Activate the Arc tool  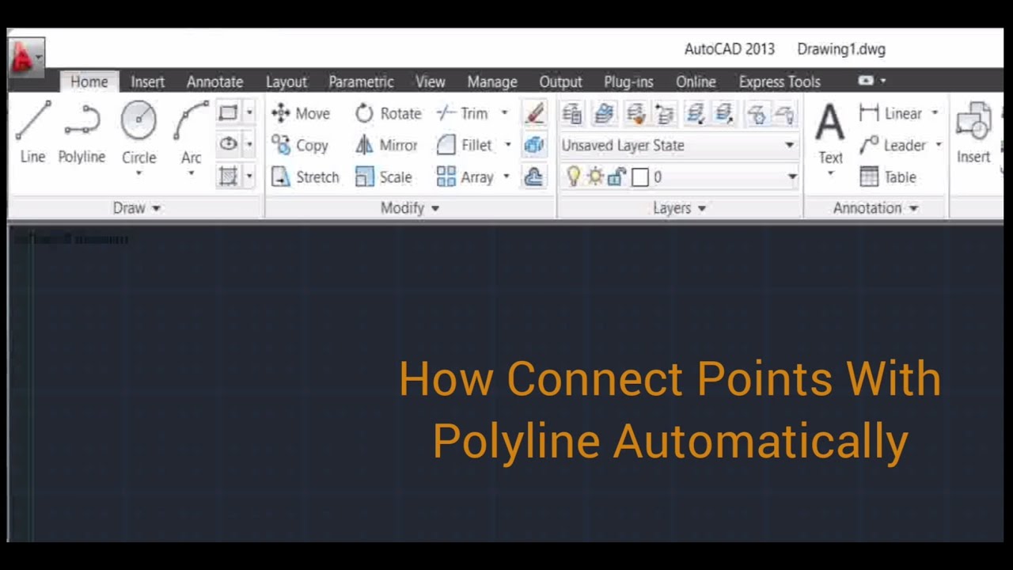191,131
